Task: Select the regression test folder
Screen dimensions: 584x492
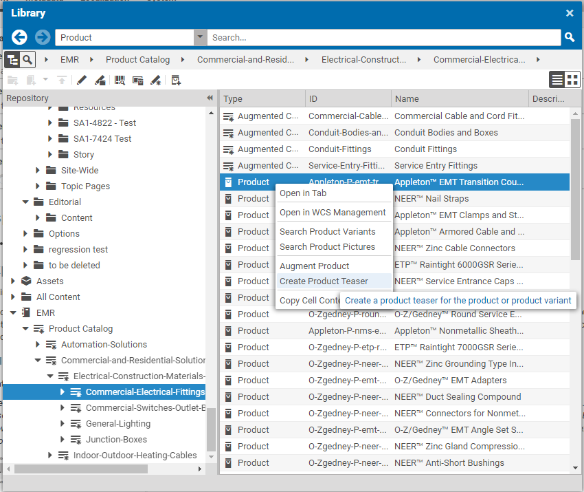Action: point(78,250)
